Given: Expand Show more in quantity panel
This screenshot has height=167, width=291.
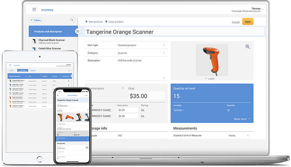Looking at the screenshot, I should point(242,119).
